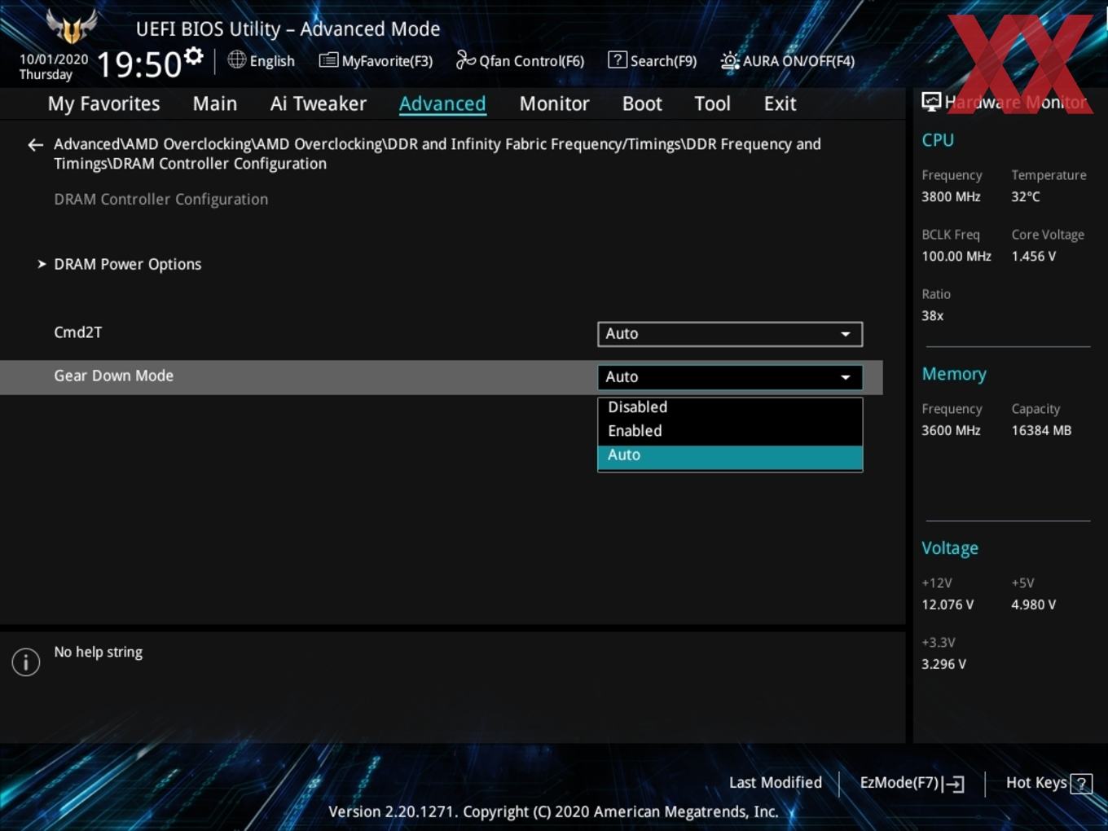Switch to Boot tab
The height and width of the screenshot is (831, 1108).
[642, 103]
